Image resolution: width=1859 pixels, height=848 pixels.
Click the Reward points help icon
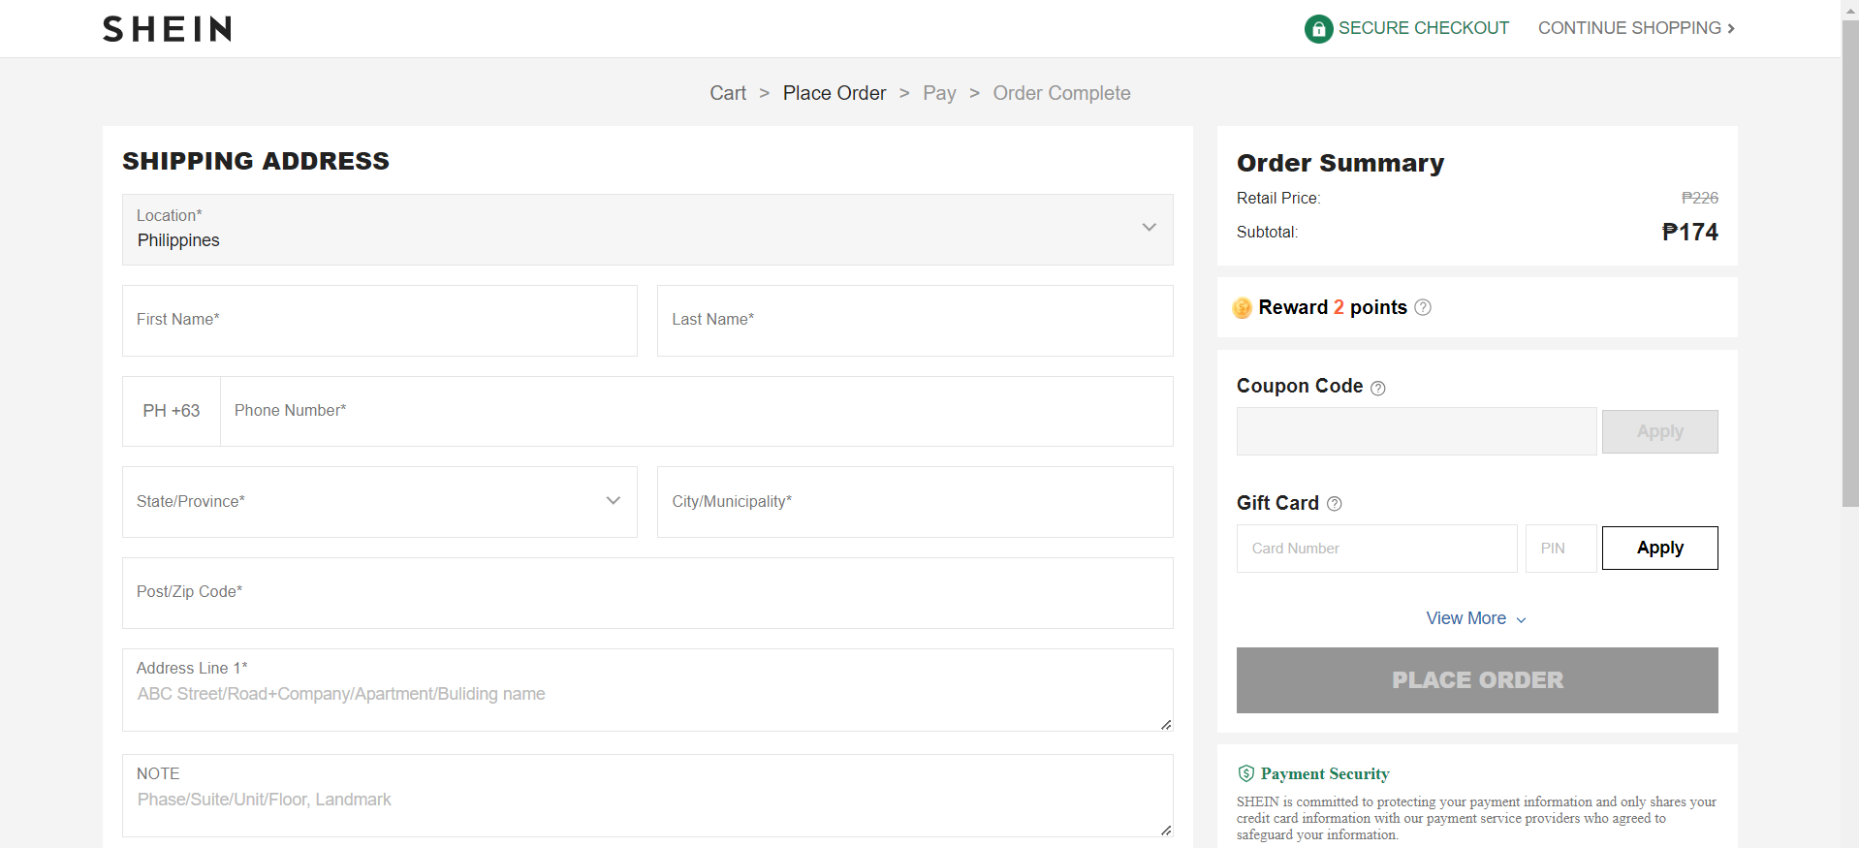pyautogui.click(x=1423, y=307)
